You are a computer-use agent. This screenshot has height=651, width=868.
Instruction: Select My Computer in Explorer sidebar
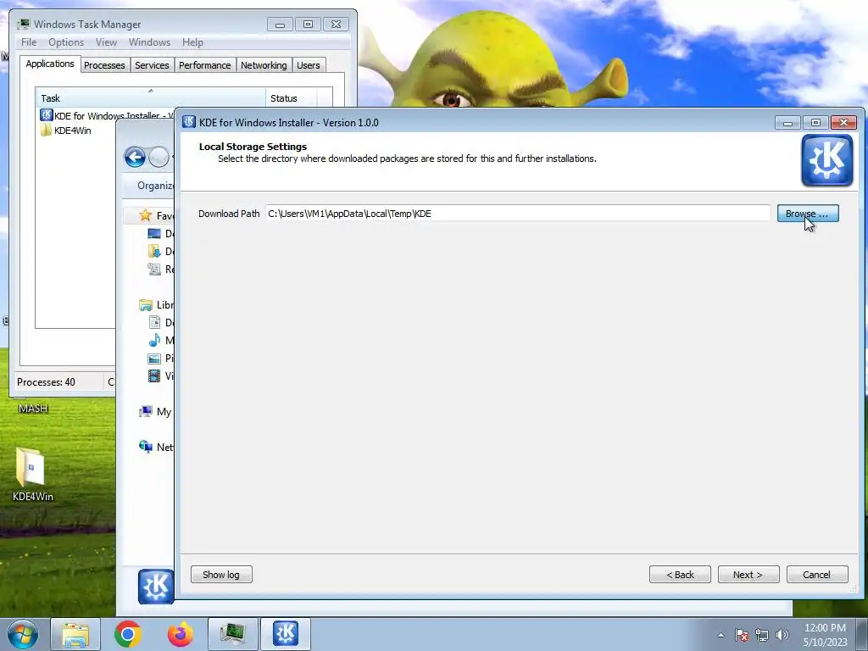(156, 411)
